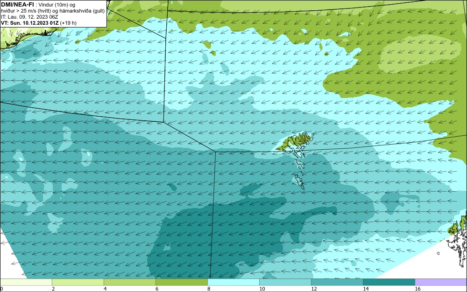467x292 pixels.
Task: Click the 2–4 m/s light green legend swatch
Action: (x=78, y=282)
